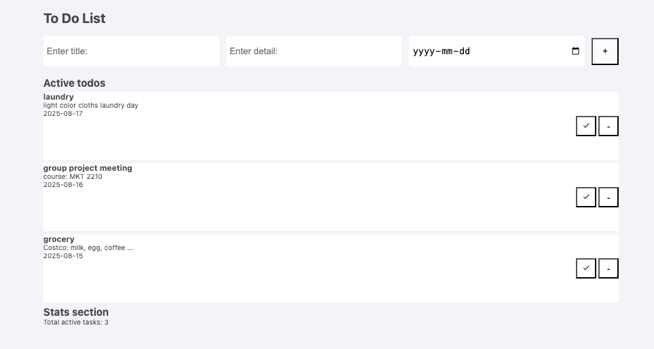
Task: Click the Costco grocery detail text
Action: pos(88,248)
